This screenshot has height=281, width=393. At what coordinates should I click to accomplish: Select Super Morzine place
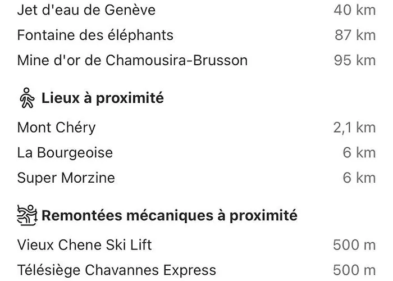[x=66, y=178]
